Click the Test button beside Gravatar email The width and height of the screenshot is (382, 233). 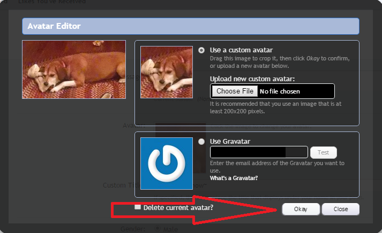(323, 152)
